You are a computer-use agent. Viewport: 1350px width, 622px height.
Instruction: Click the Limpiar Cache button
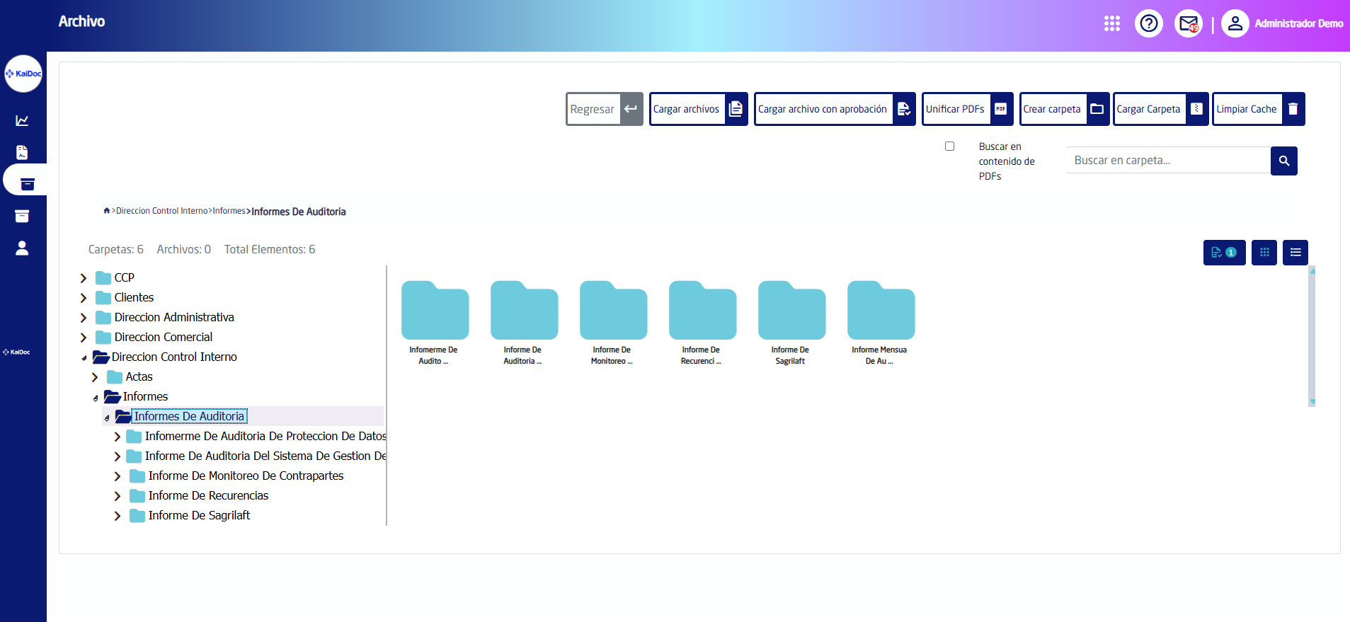tap(1257, 109)
